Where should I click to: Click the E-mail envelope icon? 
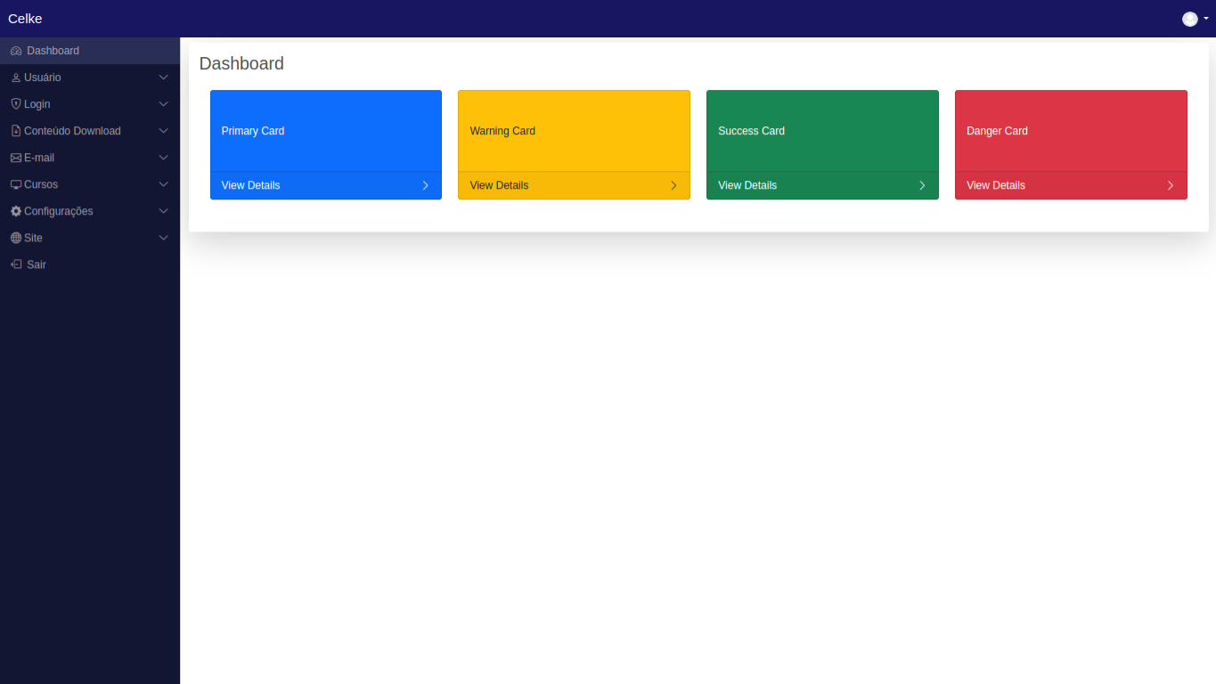click(x=16, y=158)
